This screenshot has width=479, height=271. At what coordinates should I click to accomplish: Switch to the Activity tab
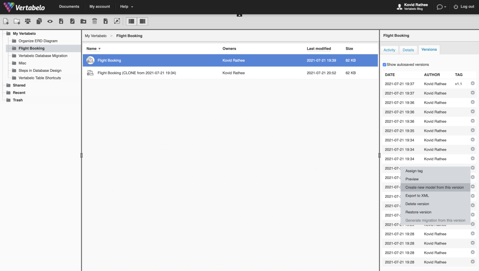click(x=389, y=50)
